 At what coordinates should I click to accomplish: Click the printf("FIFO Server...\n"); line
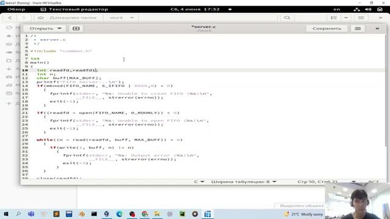tap(80, 82)
